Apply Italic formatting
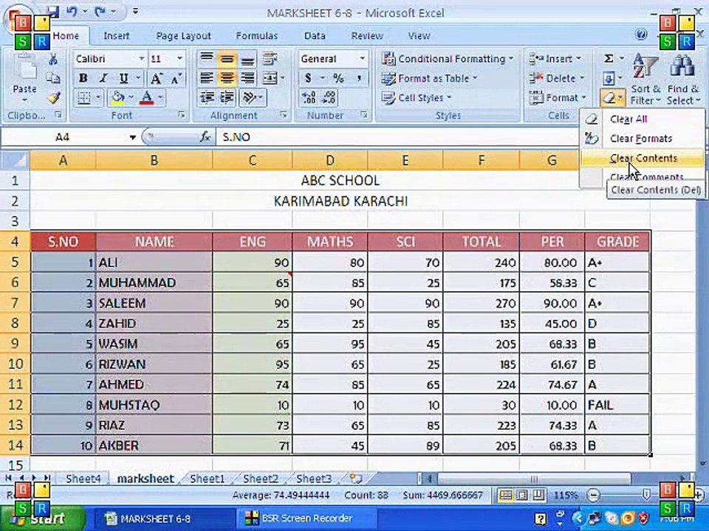Image resolution: width=709 pixels, height=531 pixels. click(x=103, y=78)
